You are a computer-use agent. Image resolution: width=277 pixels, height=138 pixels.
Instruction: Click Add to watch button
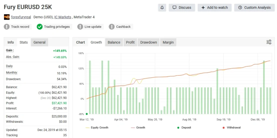click(x=215, y=8)
